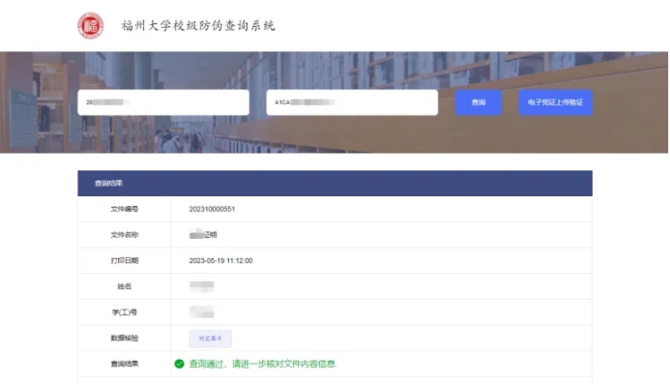
Task: Click the print date 2023-05-19 11:12:00
Action: click(x=220, y=260)
